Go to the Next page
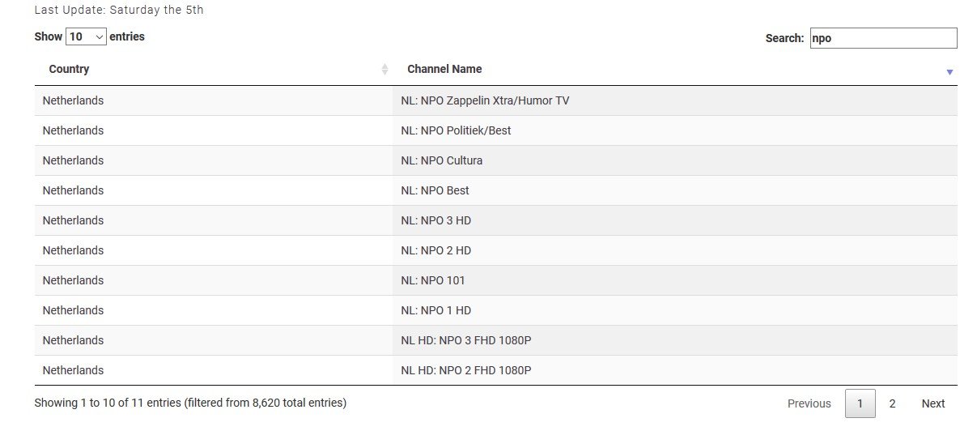 pyautogui.click(x=932, y=403)
